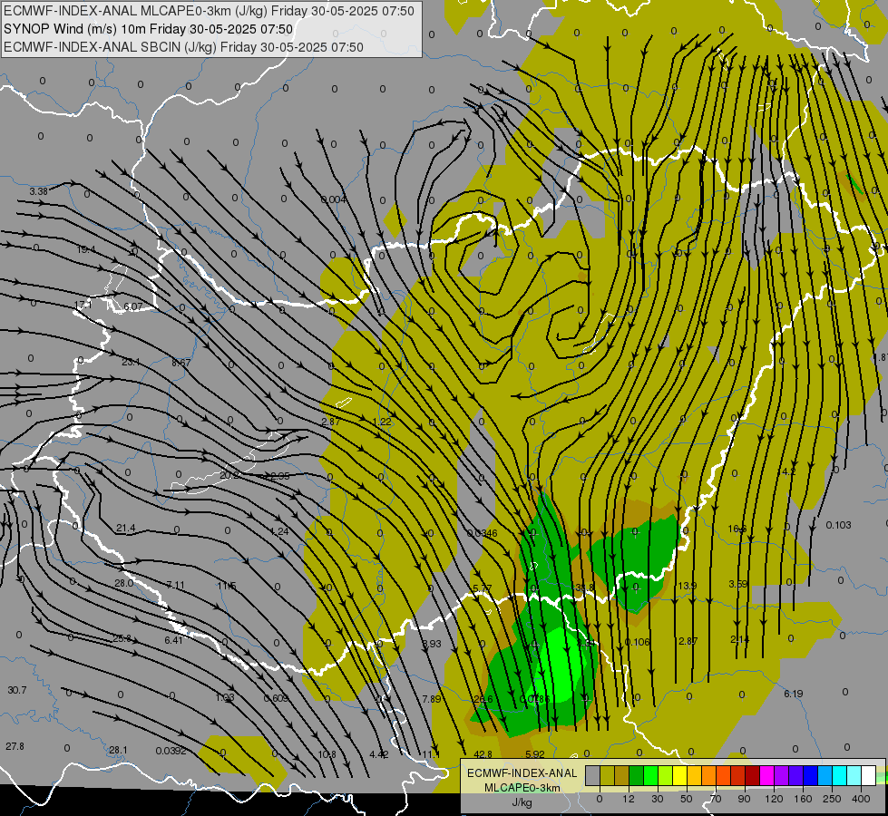Image resolution: width=888 pixels, height=816 pixels.
Task: Click the map value '23.1'
Action: [131, 362]
